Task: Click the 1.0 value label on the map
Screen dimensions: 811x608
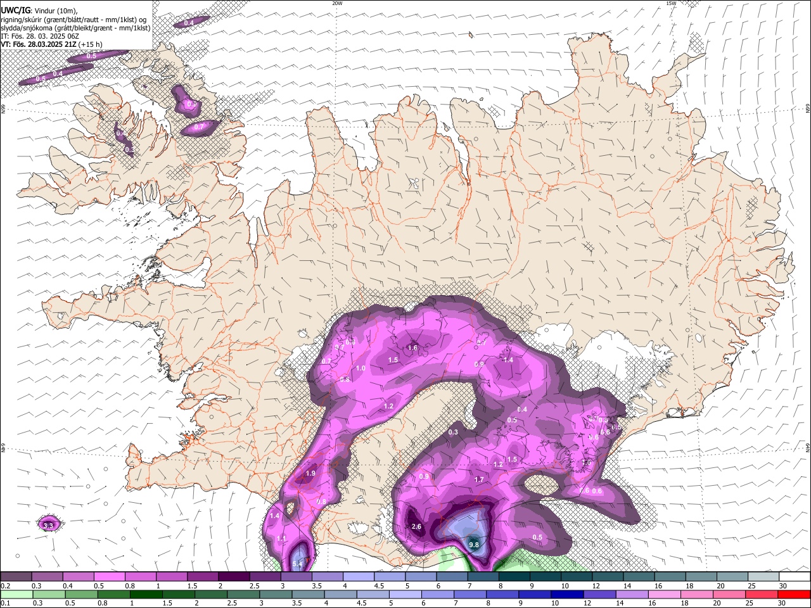Action: click(361, 368)
